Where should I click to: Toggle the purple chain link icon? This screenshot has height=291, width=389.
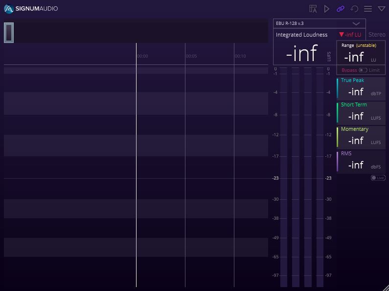point(341,9)
